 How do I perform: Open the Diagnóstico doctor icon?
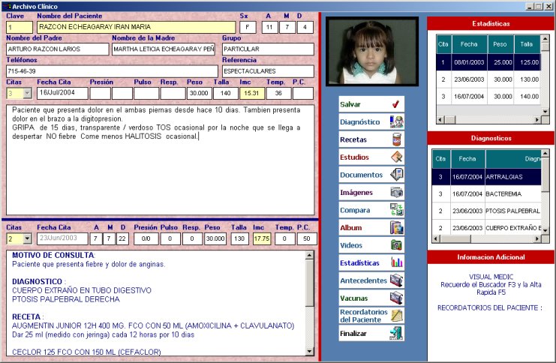pos(396,122)
